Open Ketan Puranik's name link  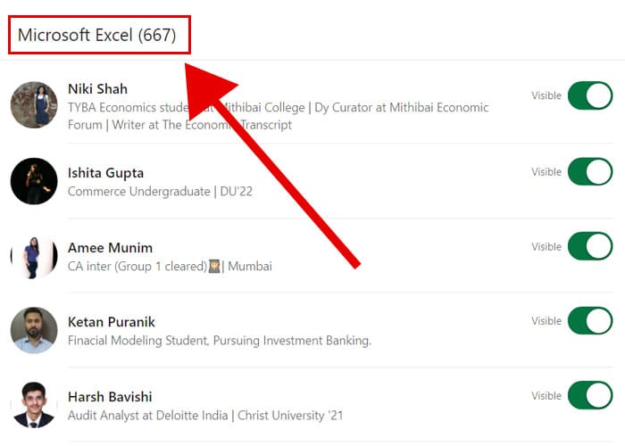click(x=111, y=321)
